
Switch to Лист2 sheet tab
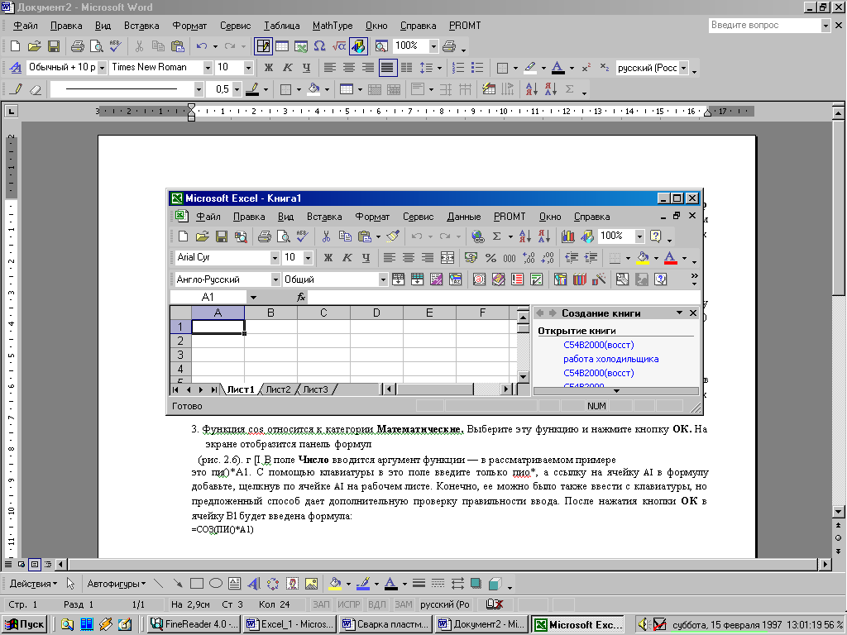pos(278,389)
